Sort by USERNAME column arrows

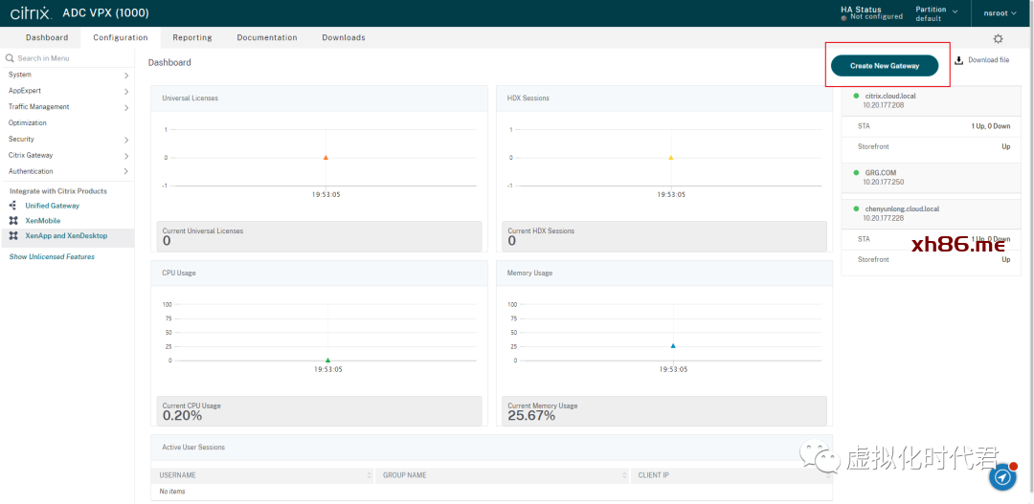pos(370,475)
